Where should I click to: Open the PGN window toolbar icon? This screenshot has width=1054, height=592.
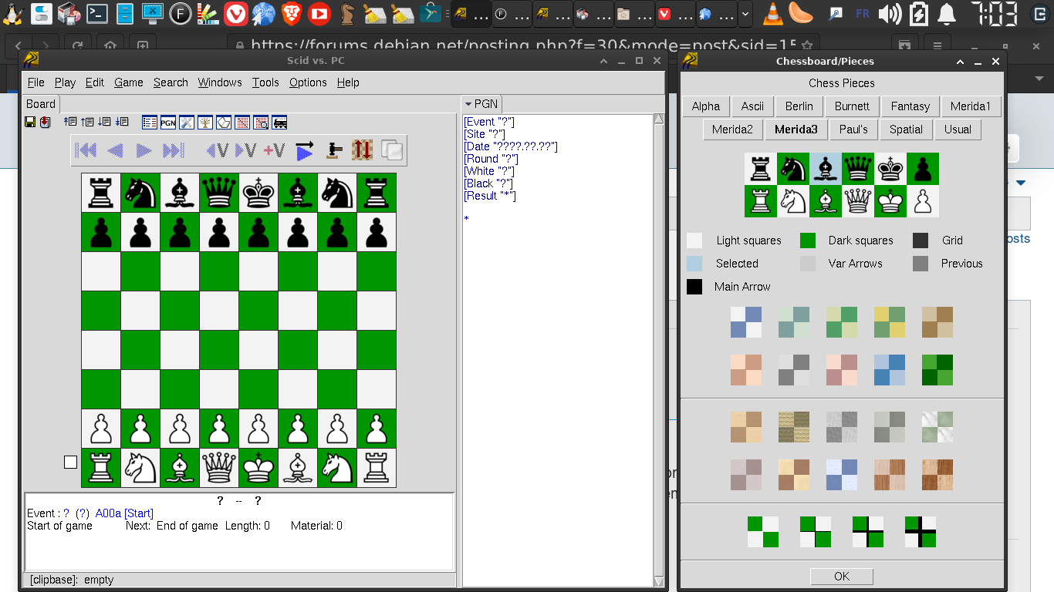pos(167,122)
